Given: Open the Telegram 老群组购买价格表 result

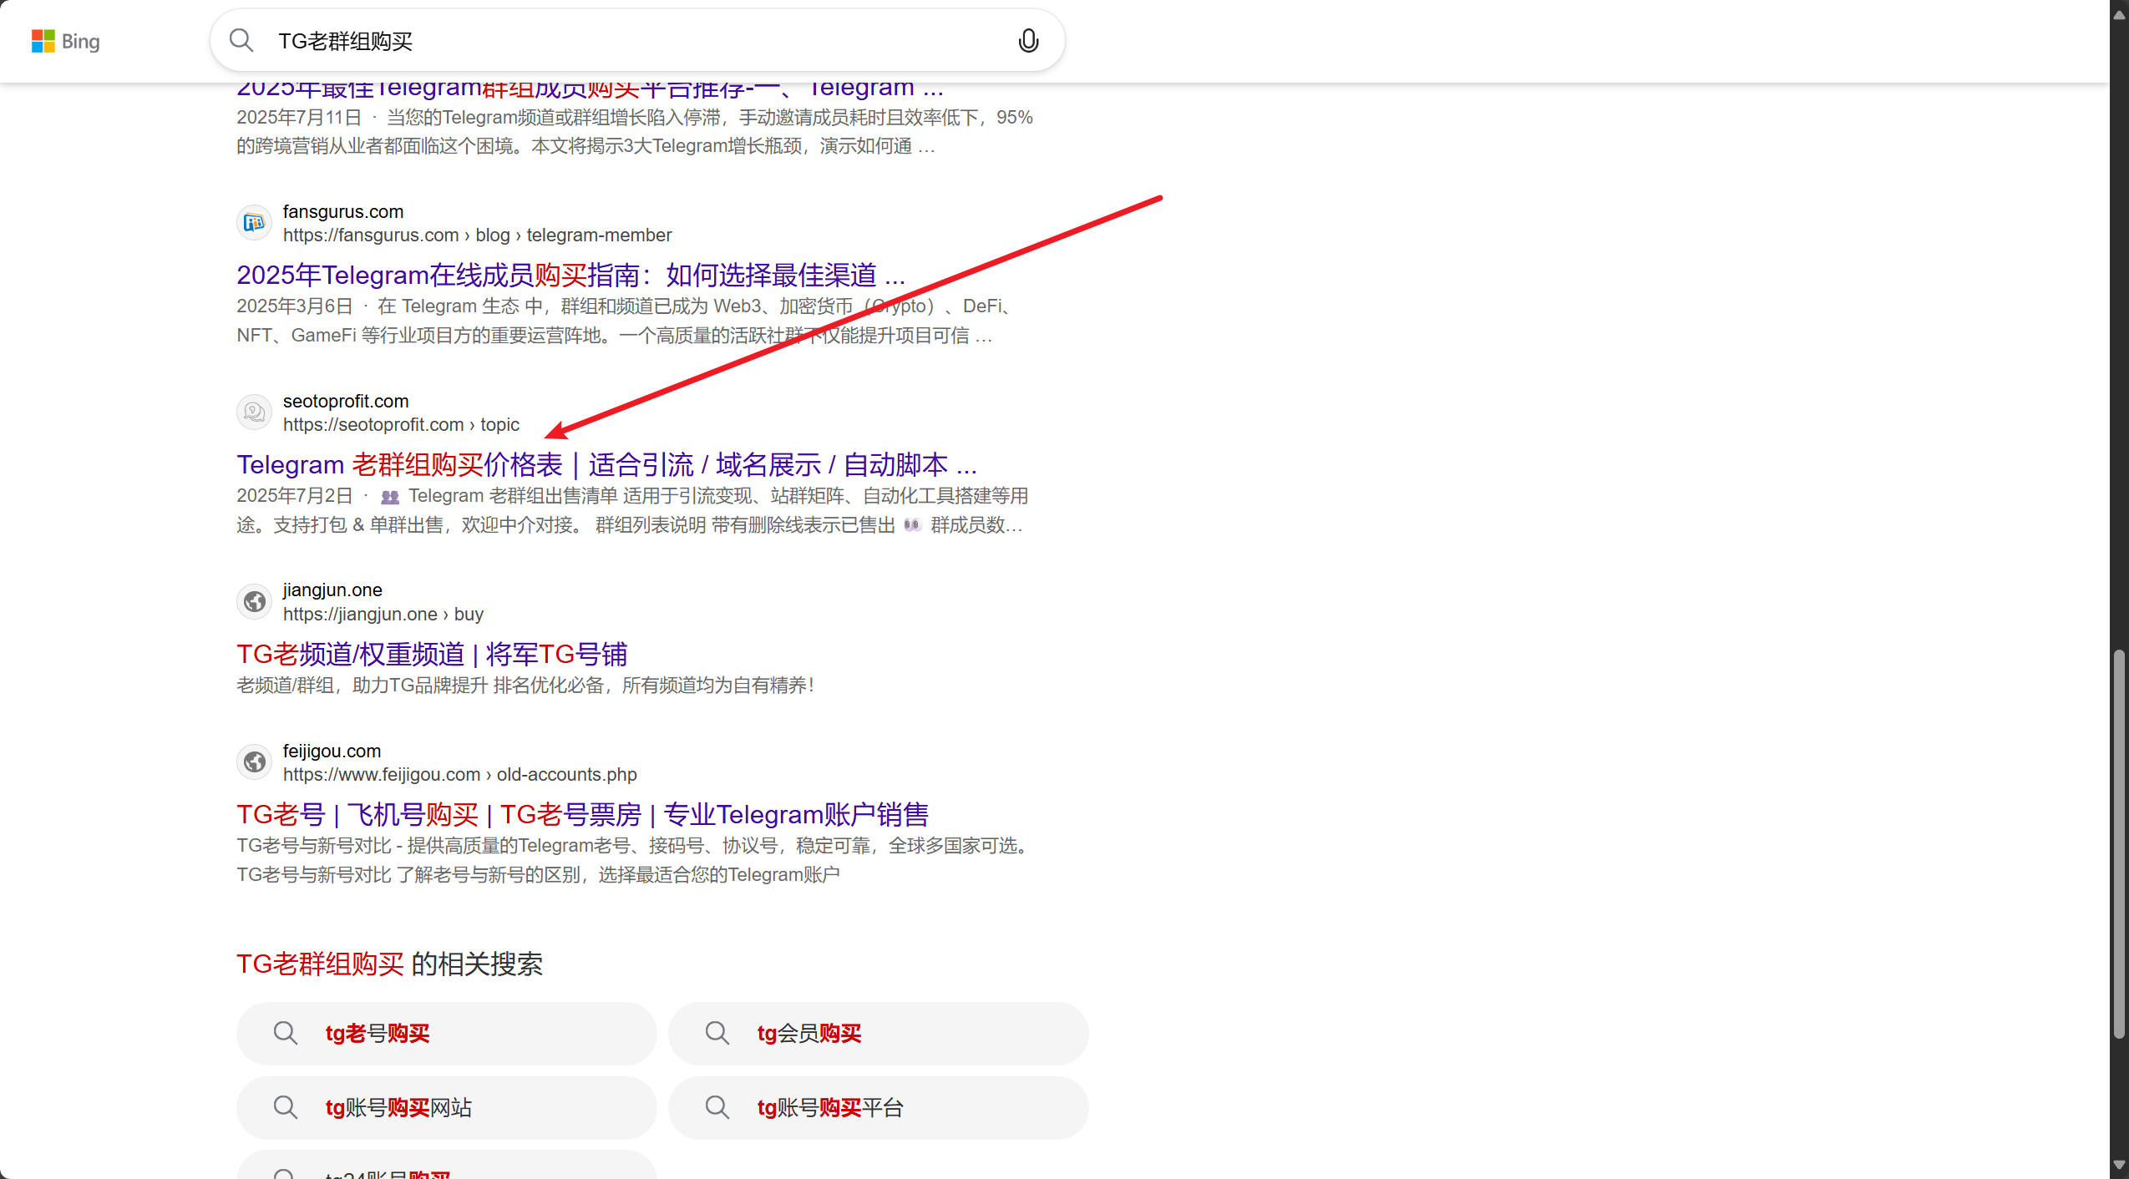Looking at the screenshot, I should tap(606, 464).
